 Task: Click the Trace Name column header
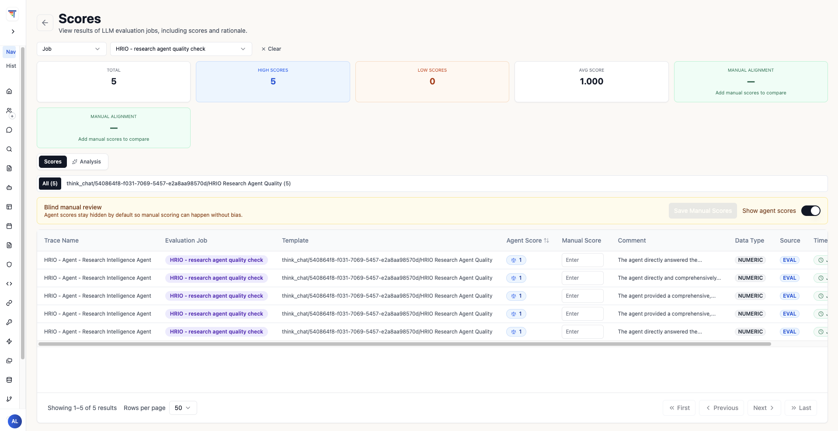[x=61, y=240]
